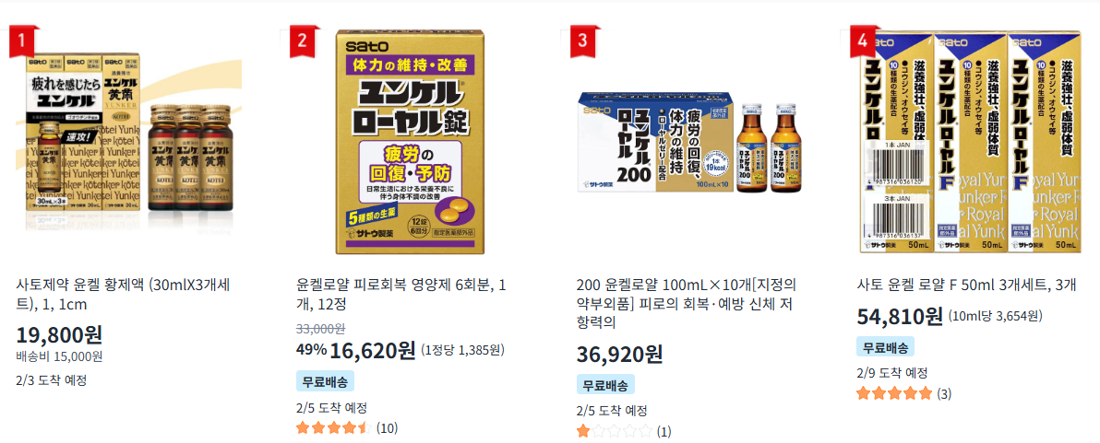Click the red rank 3 badge
1100x443 pixels.
point(585,42)
